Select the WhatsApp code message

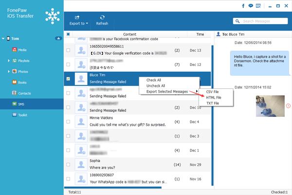(x=128, y=182)
